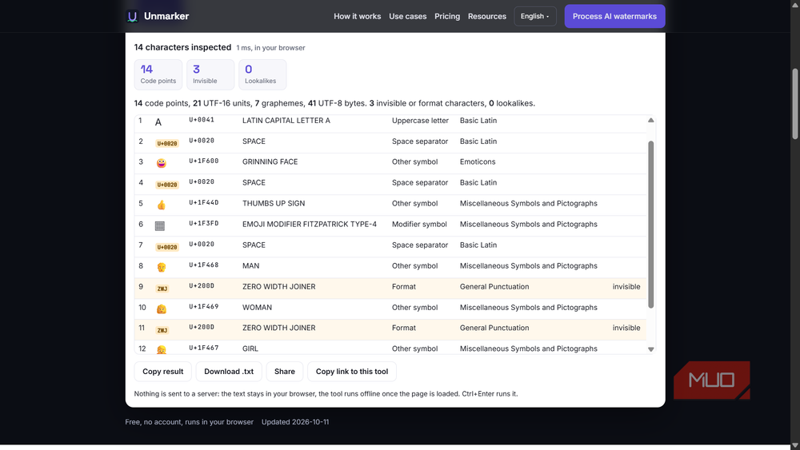Open the Resources menu item
This screenshot has width=800, height=450.
point(486,16)
